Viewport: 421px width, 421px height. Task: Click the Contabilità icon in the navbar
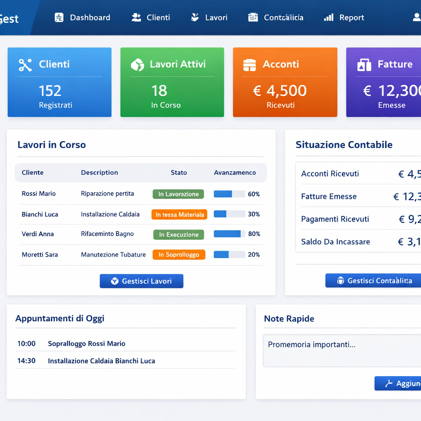(253, 17)
